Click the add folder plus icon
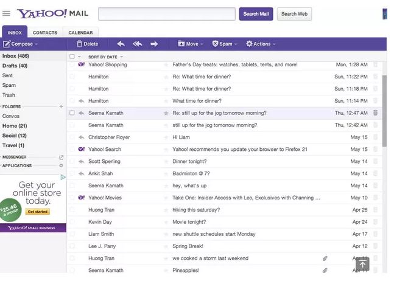 pyautogui.click(x=61, y=106)
